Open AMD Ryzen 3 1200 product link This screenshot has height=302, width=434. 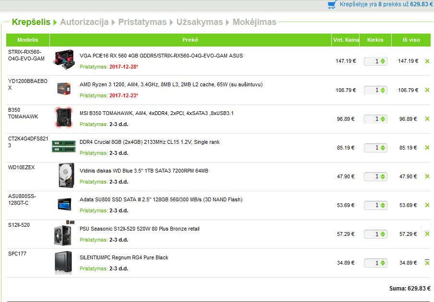[171, 84]
